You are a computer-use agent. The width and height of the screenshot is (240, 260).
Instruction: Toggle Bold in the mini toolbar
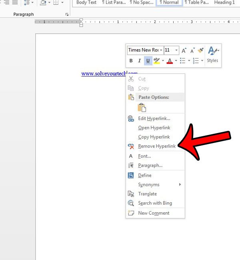(131, 61)
